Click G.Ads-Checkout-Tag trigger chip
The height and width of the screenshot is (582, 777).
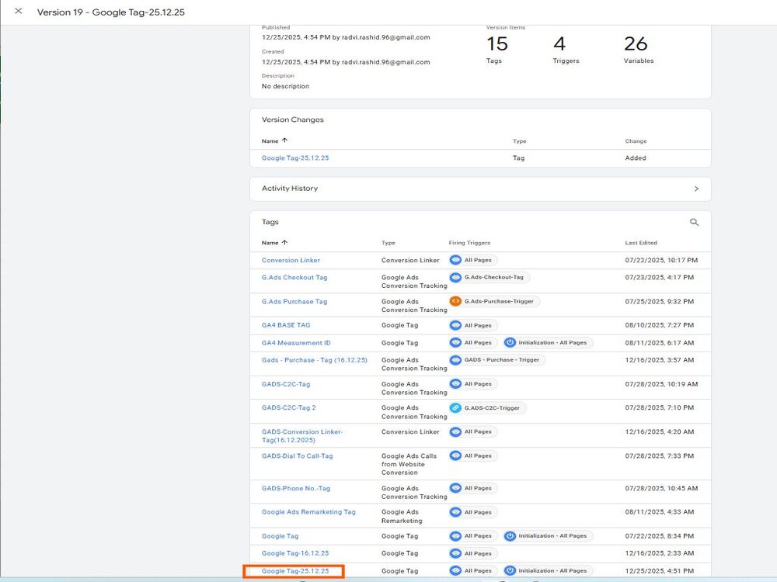tap(489, 277)
